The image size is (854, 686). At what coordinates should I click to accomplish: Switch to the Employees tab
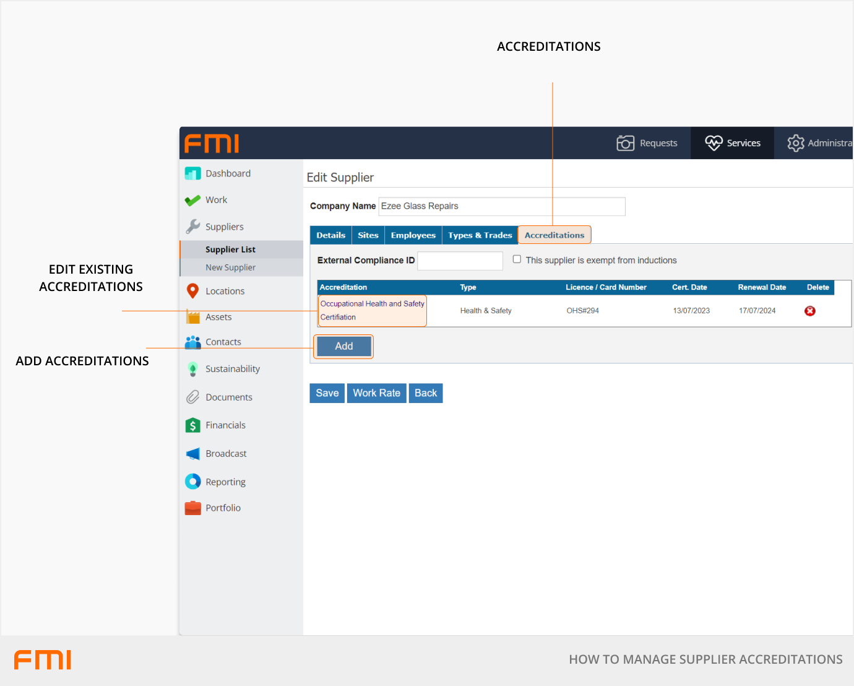pyautogui.click(x=413, y=235)
